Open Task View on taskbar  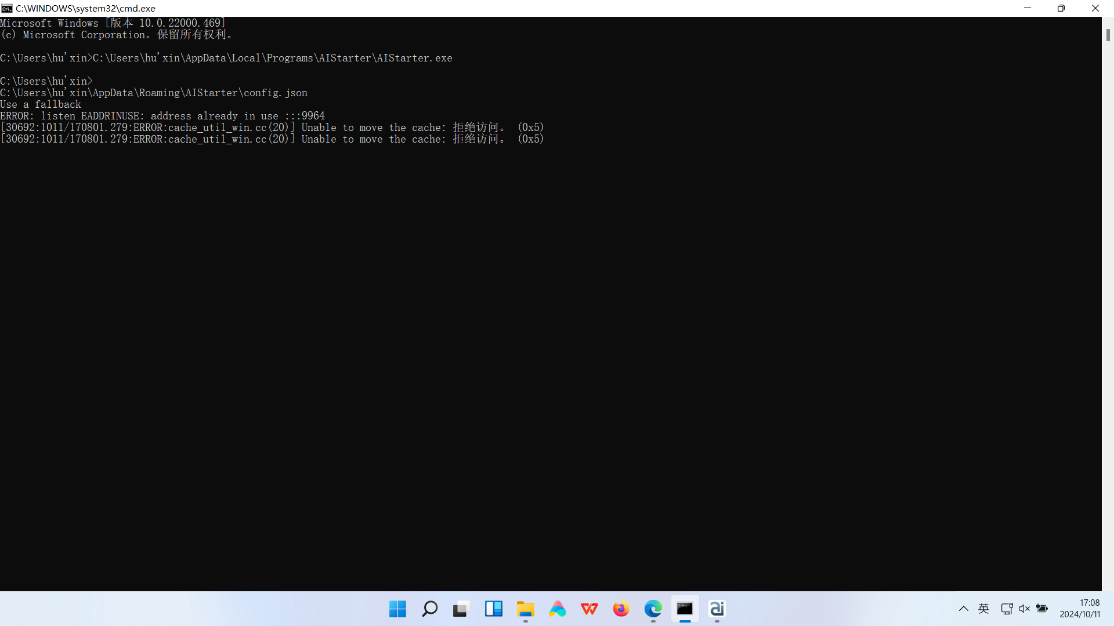click(461, 609)
